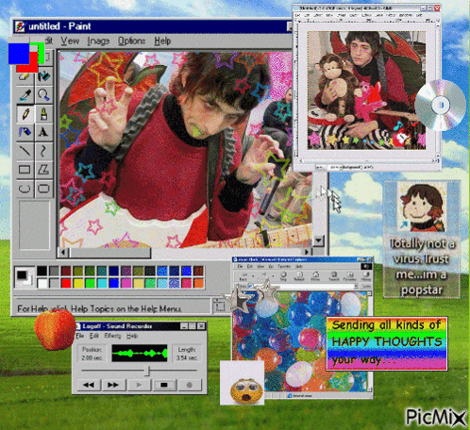Click Back in the Internet Explorer toolbar
This screenshot has height=430, width=470.
[x=243, y=276]
